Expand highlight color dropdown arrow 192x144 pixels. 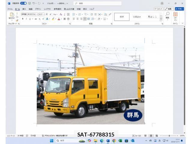tap(55, 19)
